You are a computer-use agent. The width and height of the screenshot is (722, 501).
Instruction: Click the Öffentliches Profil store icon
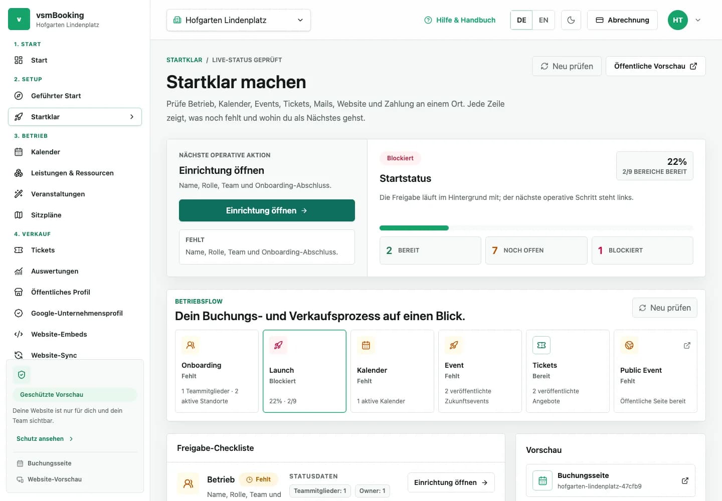point(19,292)
